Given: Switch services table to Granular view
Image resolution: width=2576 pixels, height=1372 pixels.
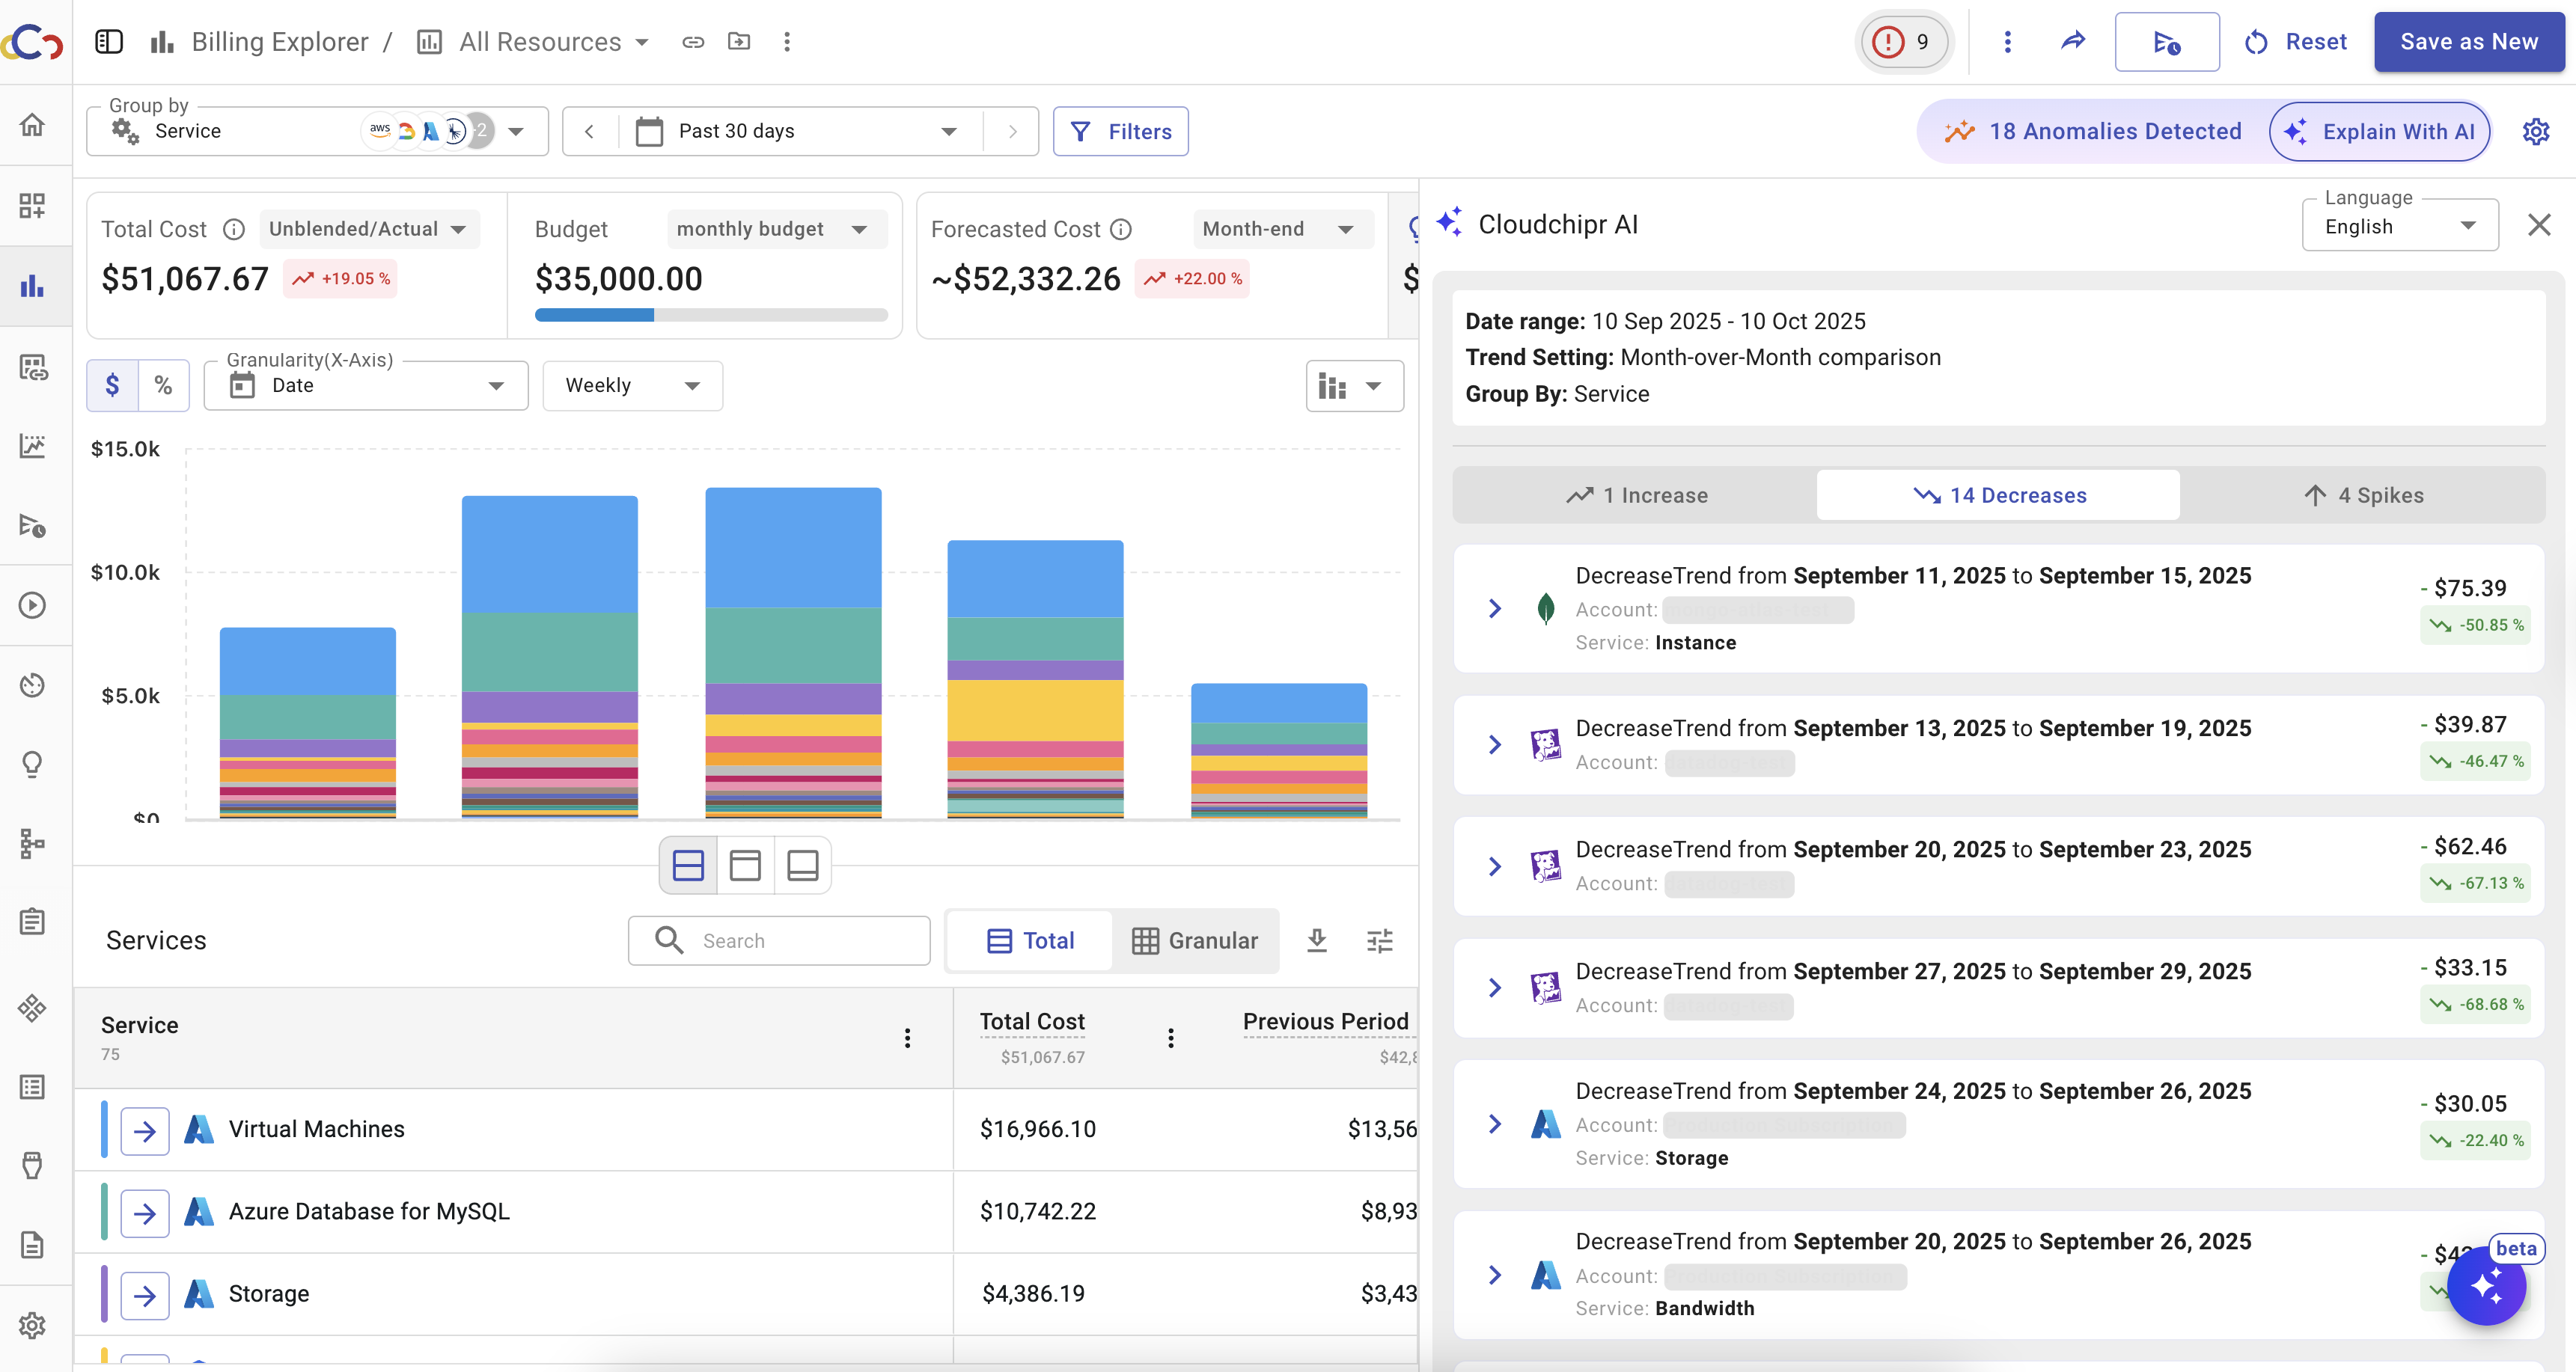Looking at the screenshot, I should pos(1195,940).
